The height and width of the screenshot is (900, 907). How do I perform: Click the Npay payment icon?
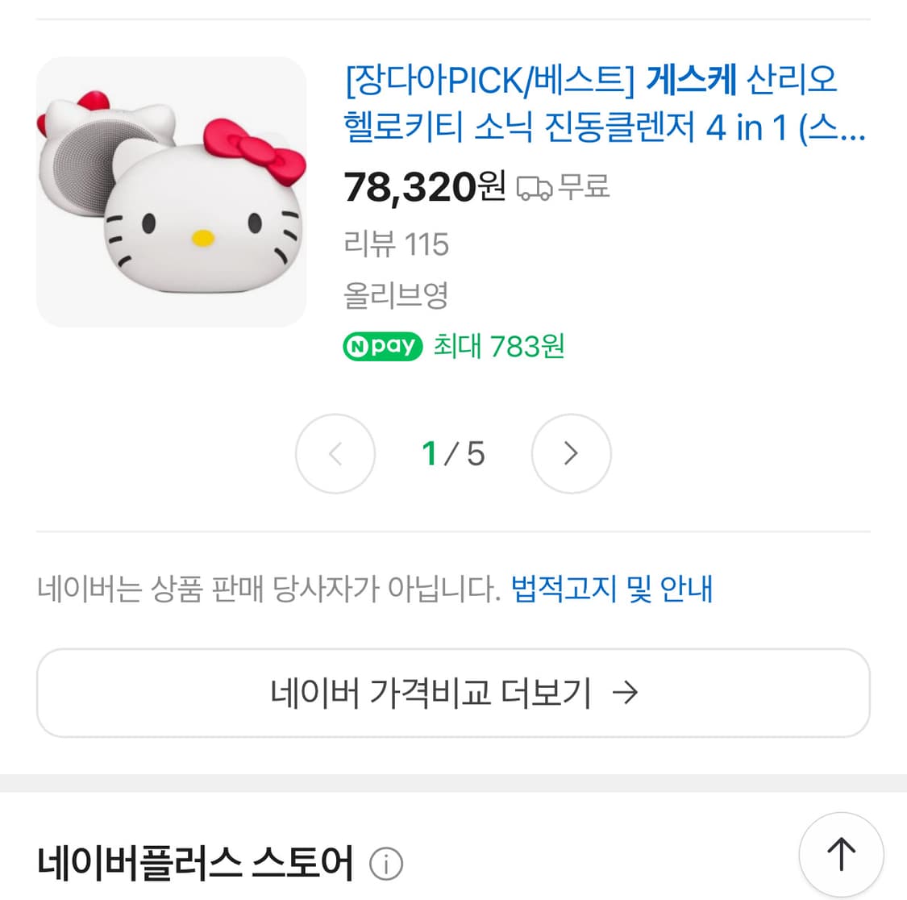(382, 346)
